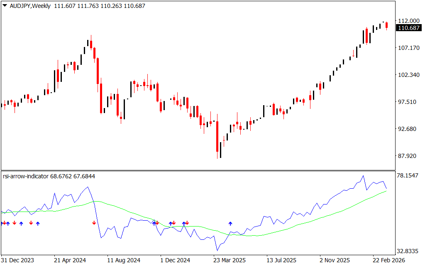Click the AUDJPY,Weekly symbol title

pyautogui.click(x=29, y=6)
